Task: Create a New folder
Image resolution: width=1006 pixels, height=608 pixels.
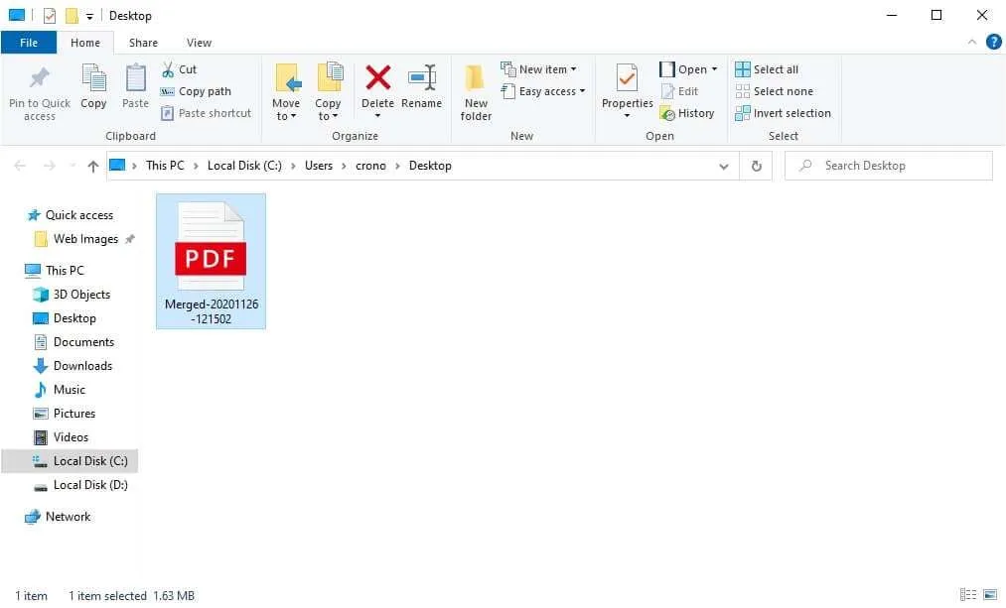Action: point(476,92)
